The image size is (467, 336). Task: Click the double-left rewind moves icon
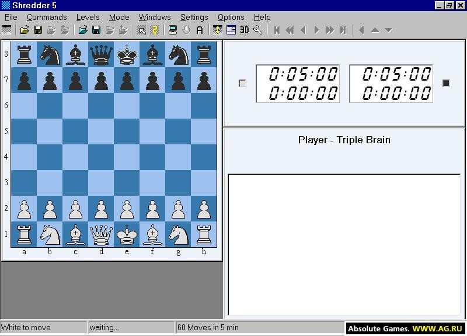point(290,30)
